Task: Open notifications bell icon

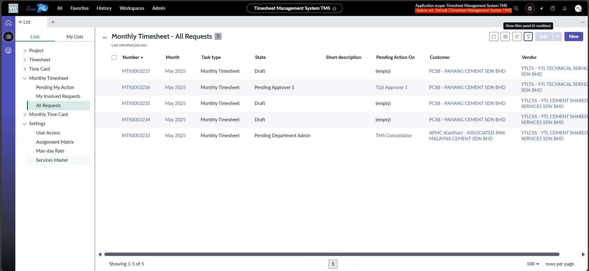Action: pos(564,9)
